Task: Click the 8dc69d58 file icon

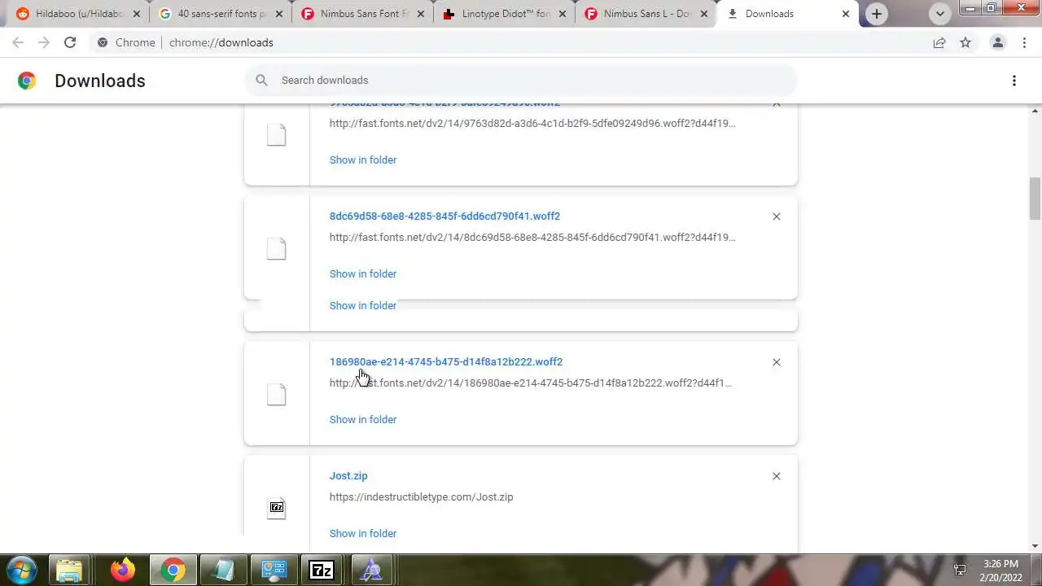Action: 277,248
